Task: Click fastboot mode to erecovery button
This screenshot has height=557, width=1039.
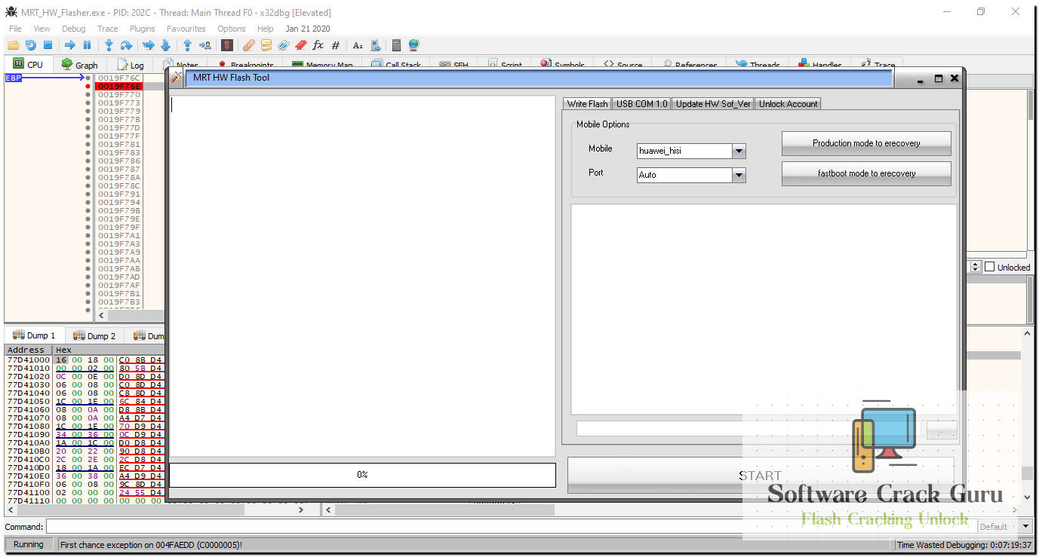Action: pyautogui.click(x=866, y=173)
